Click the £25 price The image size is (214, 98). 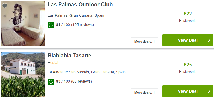coord(188,65)
